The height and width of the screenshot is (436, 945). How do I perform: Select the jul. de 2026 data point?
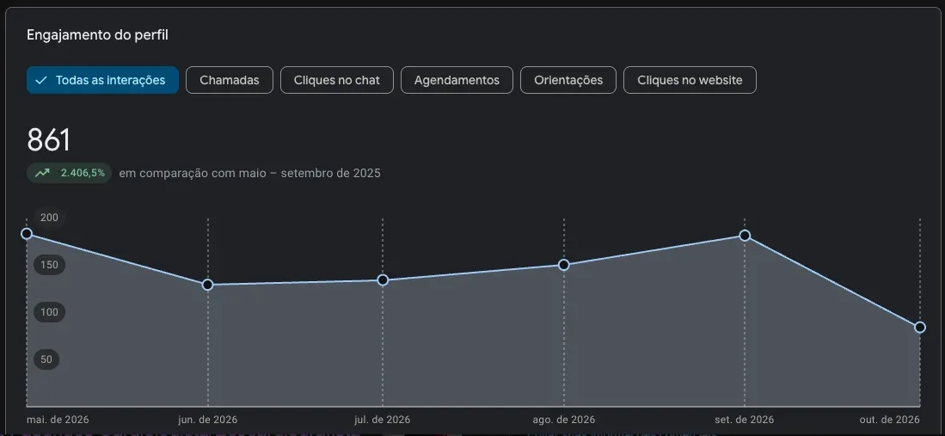point(383,280)
